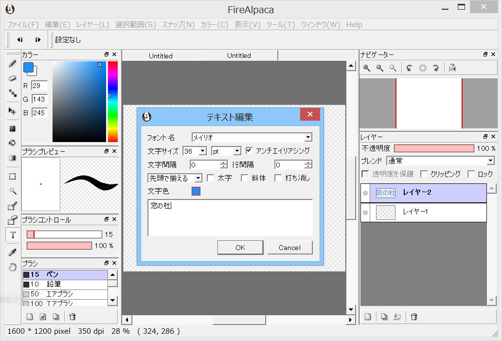This screenshot has width=502, height=341.
Task: Click the 文字色 text color swatch
Action: [196, 191]
